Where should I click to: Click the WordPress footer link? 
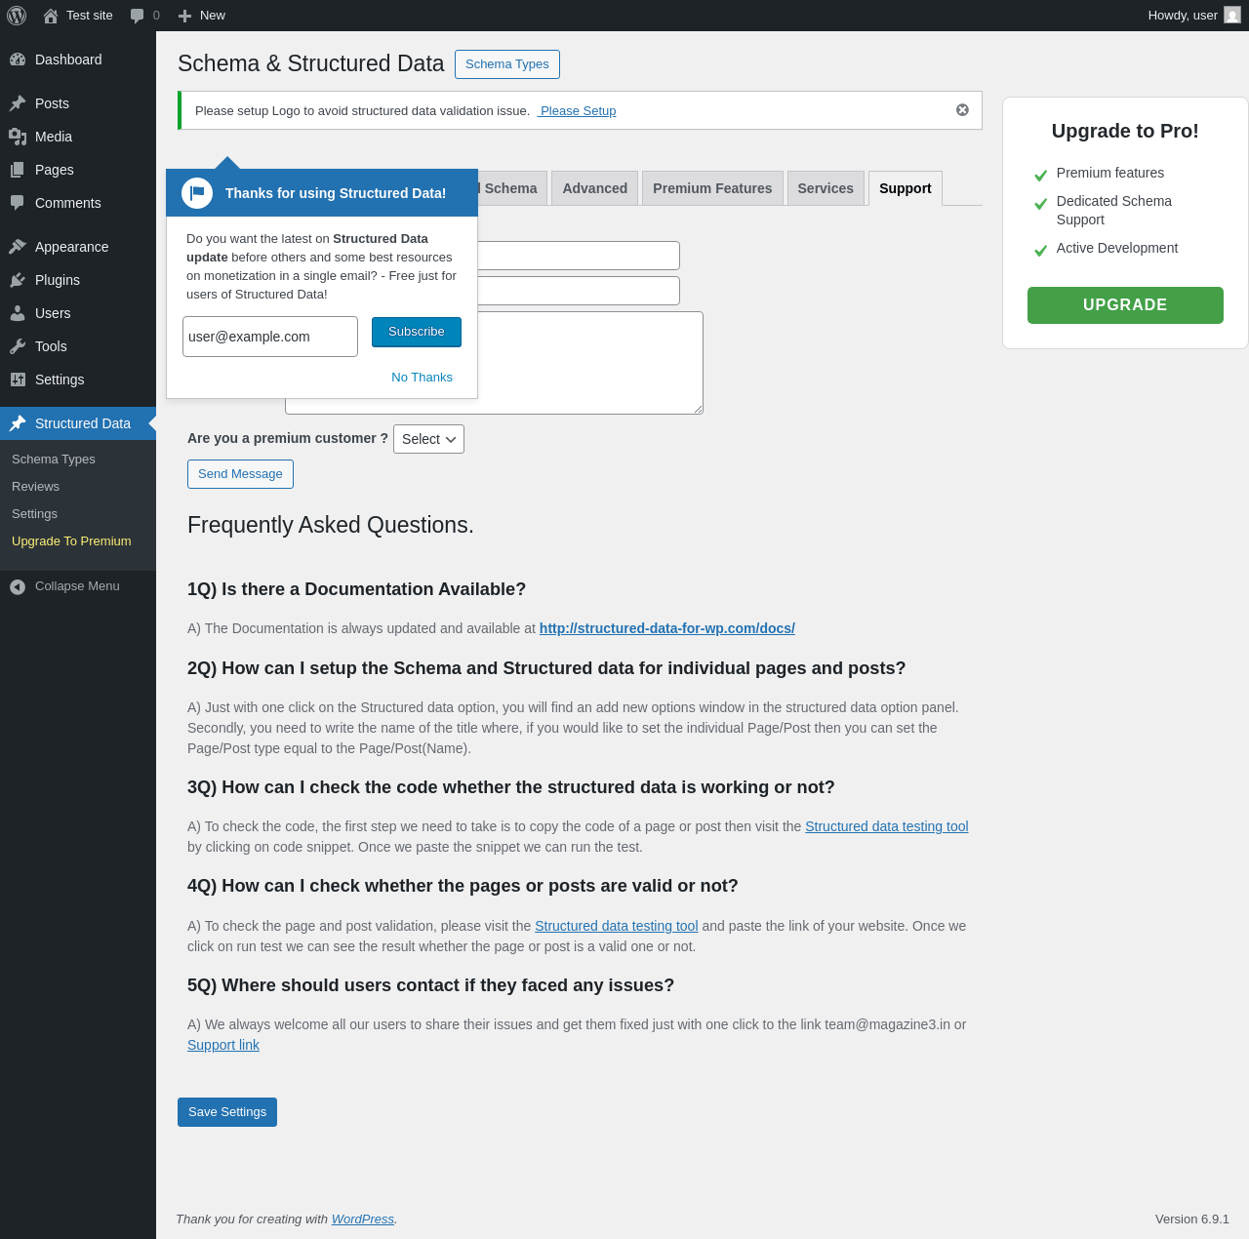pyautogui.click(x=363, y=1219)
